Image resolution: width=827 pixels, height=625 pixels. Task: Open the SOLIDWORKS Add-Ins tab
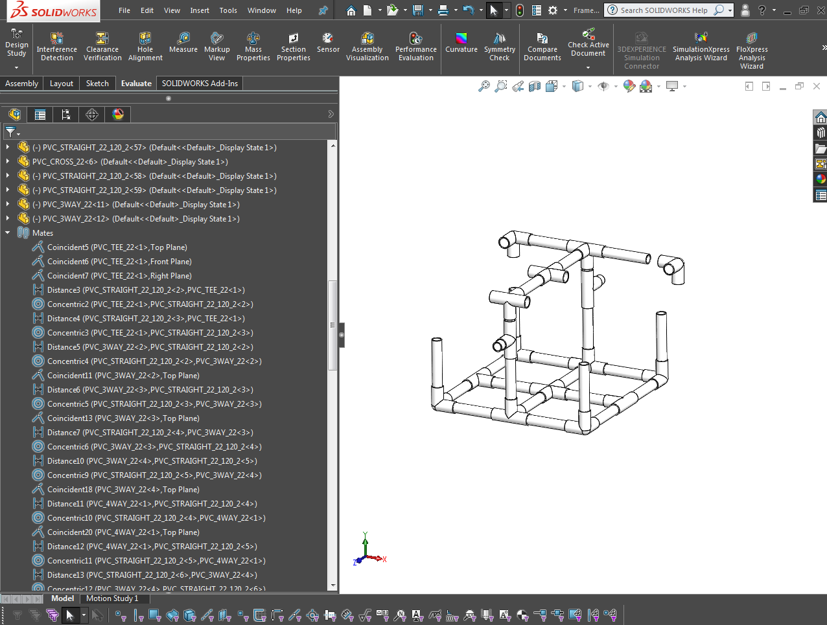[200, 84]
